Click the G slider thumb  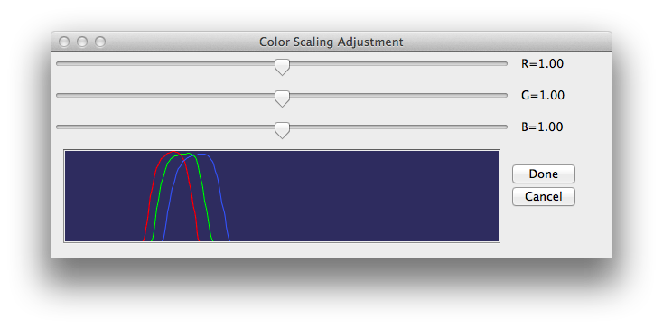(282, 99)
